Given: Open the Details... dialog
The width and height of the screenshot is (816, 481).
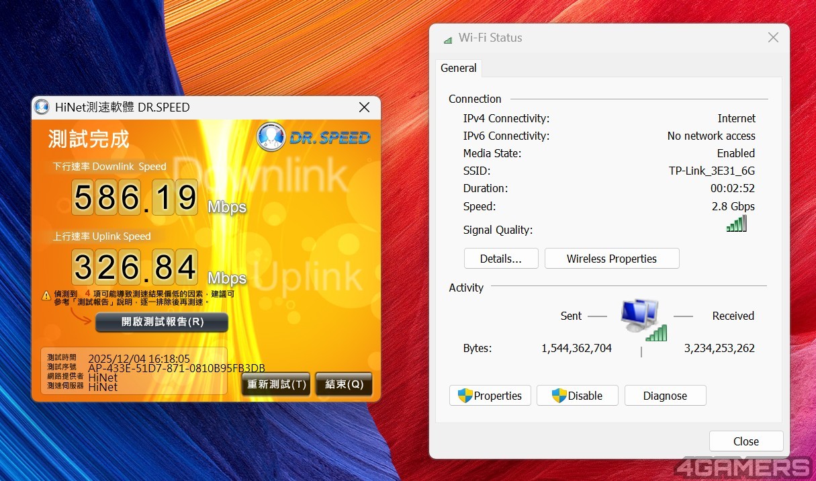Looking at the screenshot, I should click(x=501, y=259).
